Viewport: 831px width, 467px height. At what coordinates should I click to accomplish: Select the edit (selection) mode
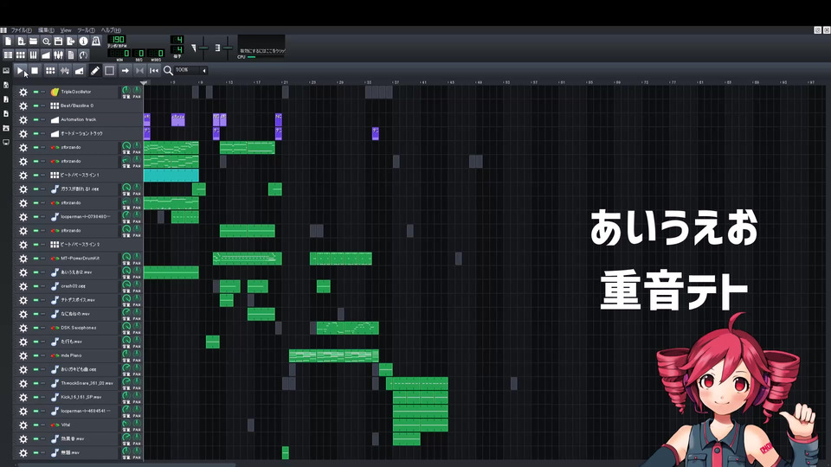pyautogui.click(x=109, y=70)
